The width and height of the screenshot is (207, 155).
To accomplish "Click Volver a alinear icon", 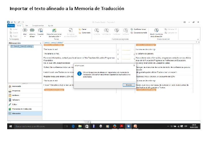I will coord(32,30).
